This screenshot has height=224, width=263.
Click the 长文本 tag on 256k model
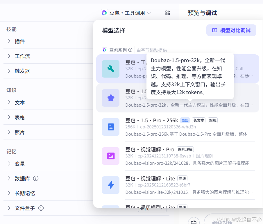(198, 120)
